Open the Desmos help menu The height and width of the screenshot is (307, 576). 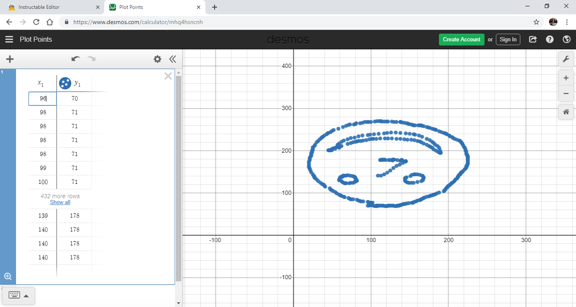coord(549,39)
